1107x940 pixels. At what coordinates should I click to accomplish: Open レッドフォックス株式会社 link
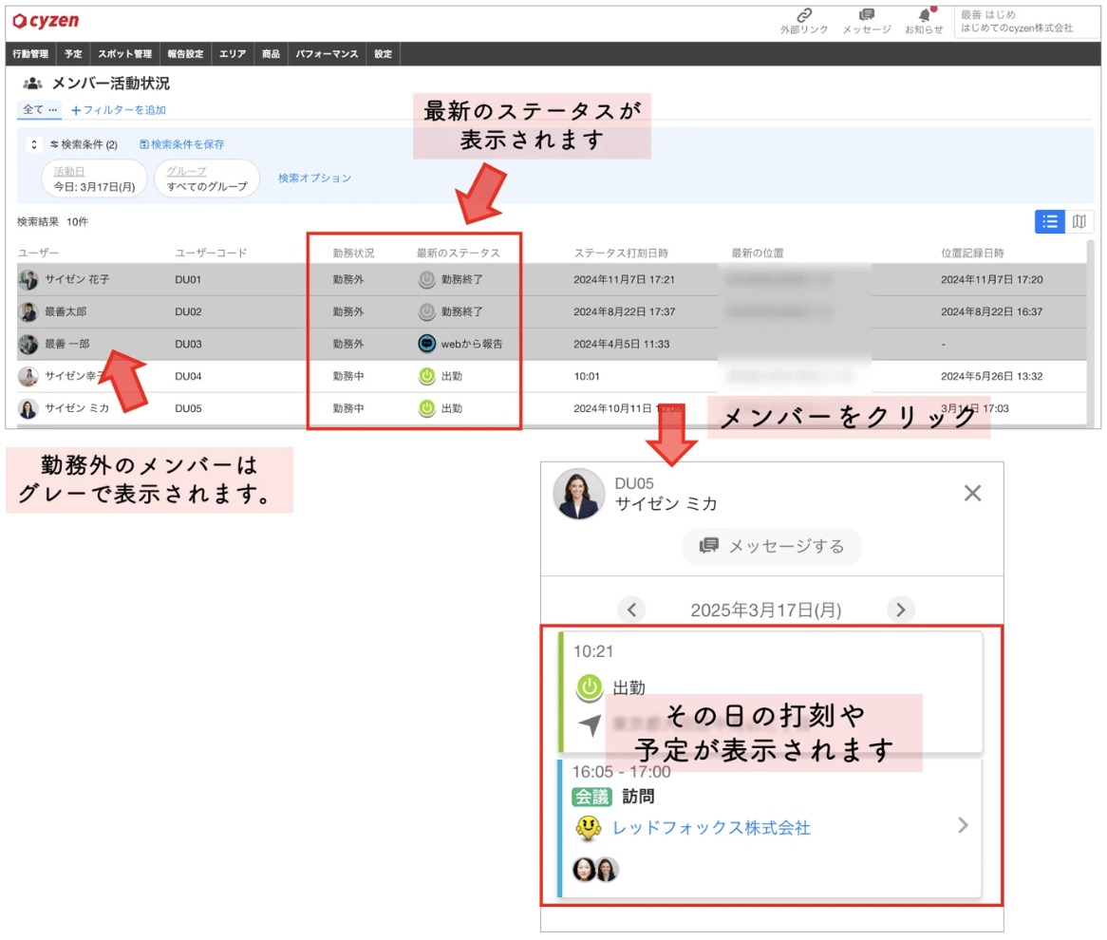[711, 828]
